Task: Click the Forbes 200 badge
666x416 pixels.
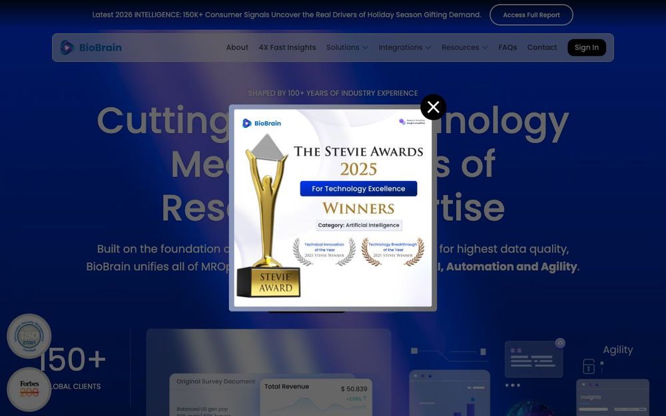Action: 29,389
